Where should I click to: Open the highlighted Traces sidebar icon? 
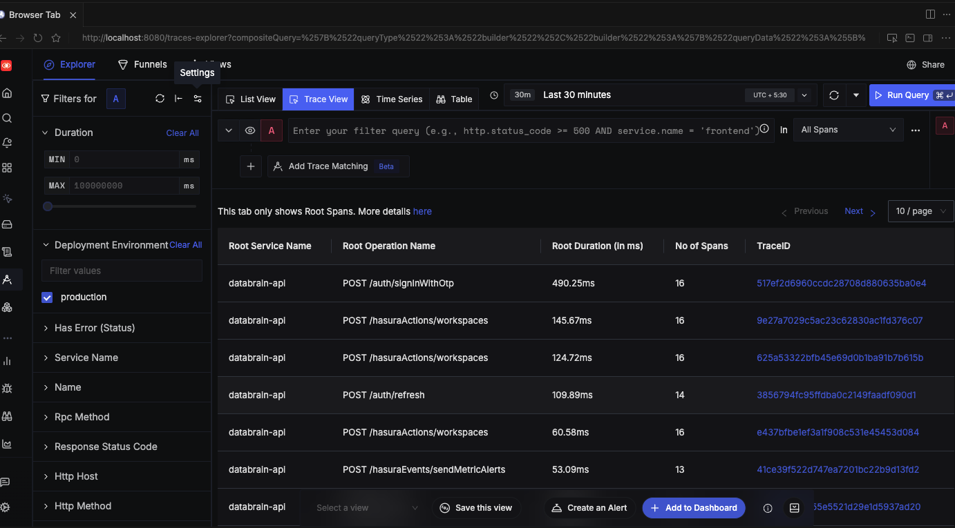[x=7, y=280]
